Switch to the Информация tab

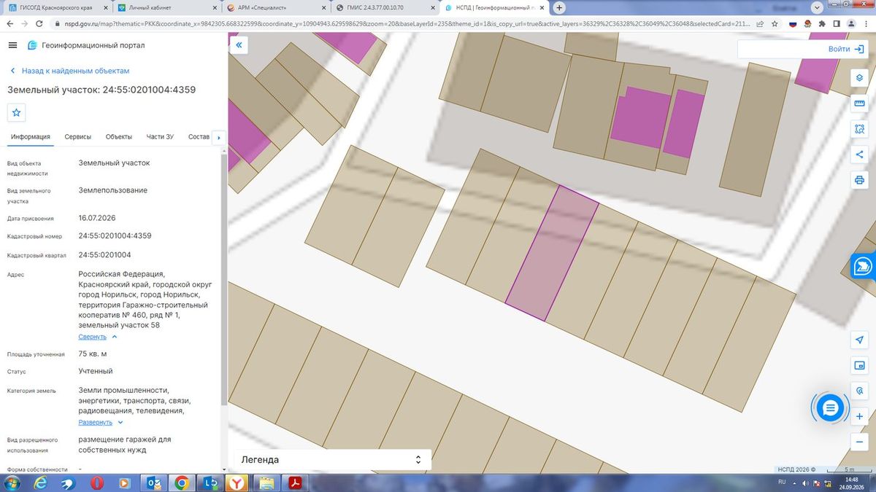click(x=30, y=137)
